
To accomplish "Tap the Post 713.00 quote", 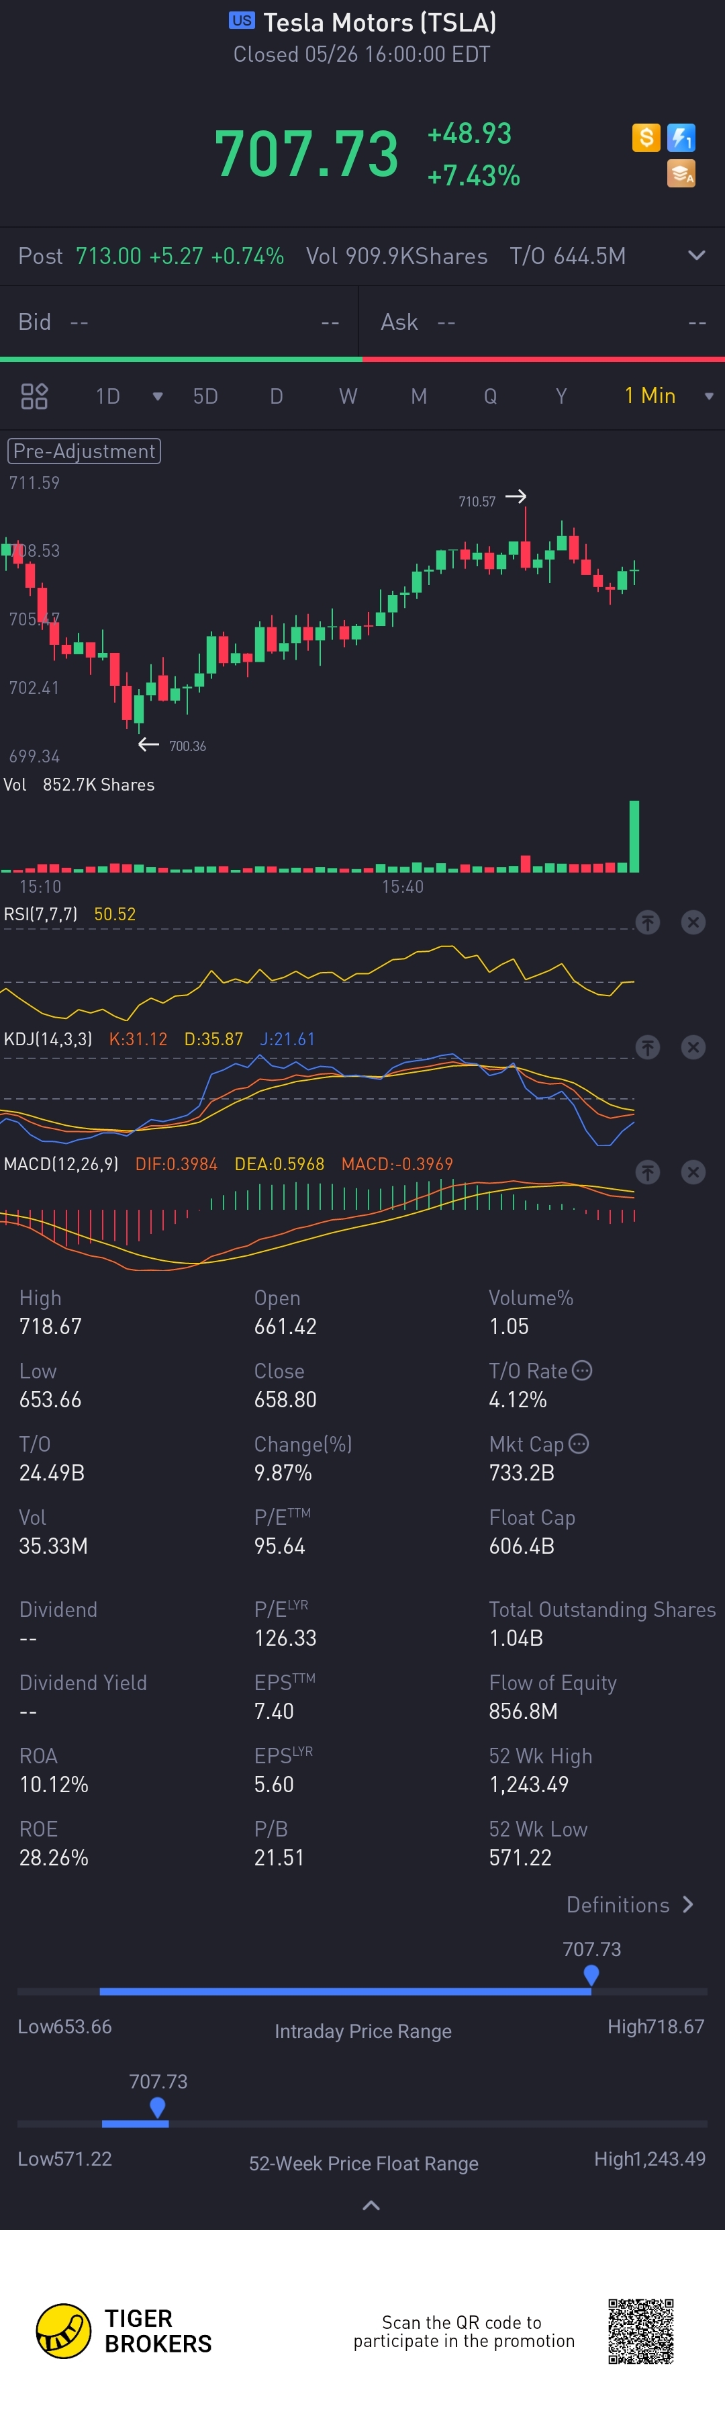I will [151, 256].
